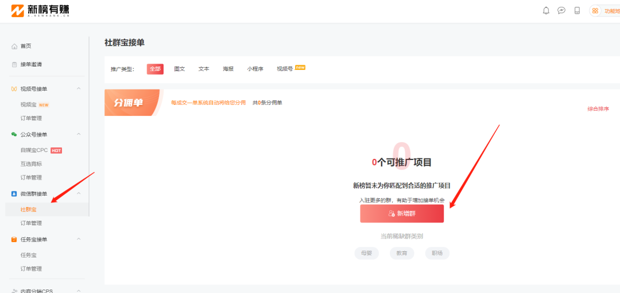Filter by 海报 promotion type

[228, 69]
